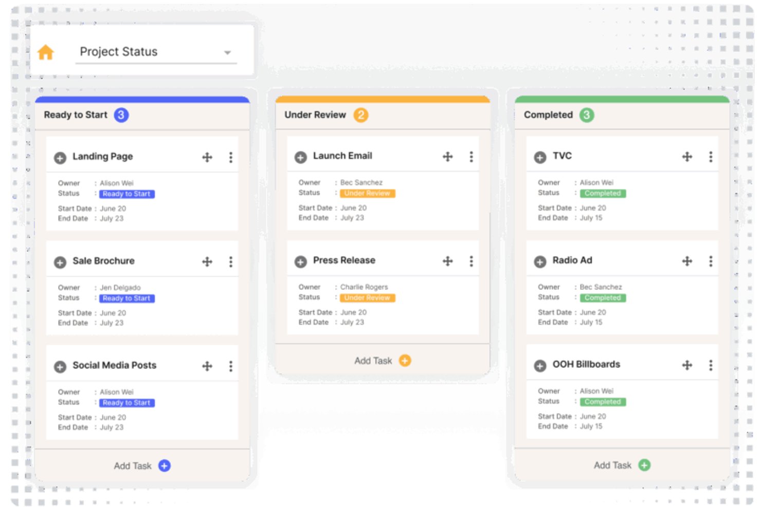Open the Launch Email options menu
Viewport: 761px width, 507px height.
(x=472, y=157)
